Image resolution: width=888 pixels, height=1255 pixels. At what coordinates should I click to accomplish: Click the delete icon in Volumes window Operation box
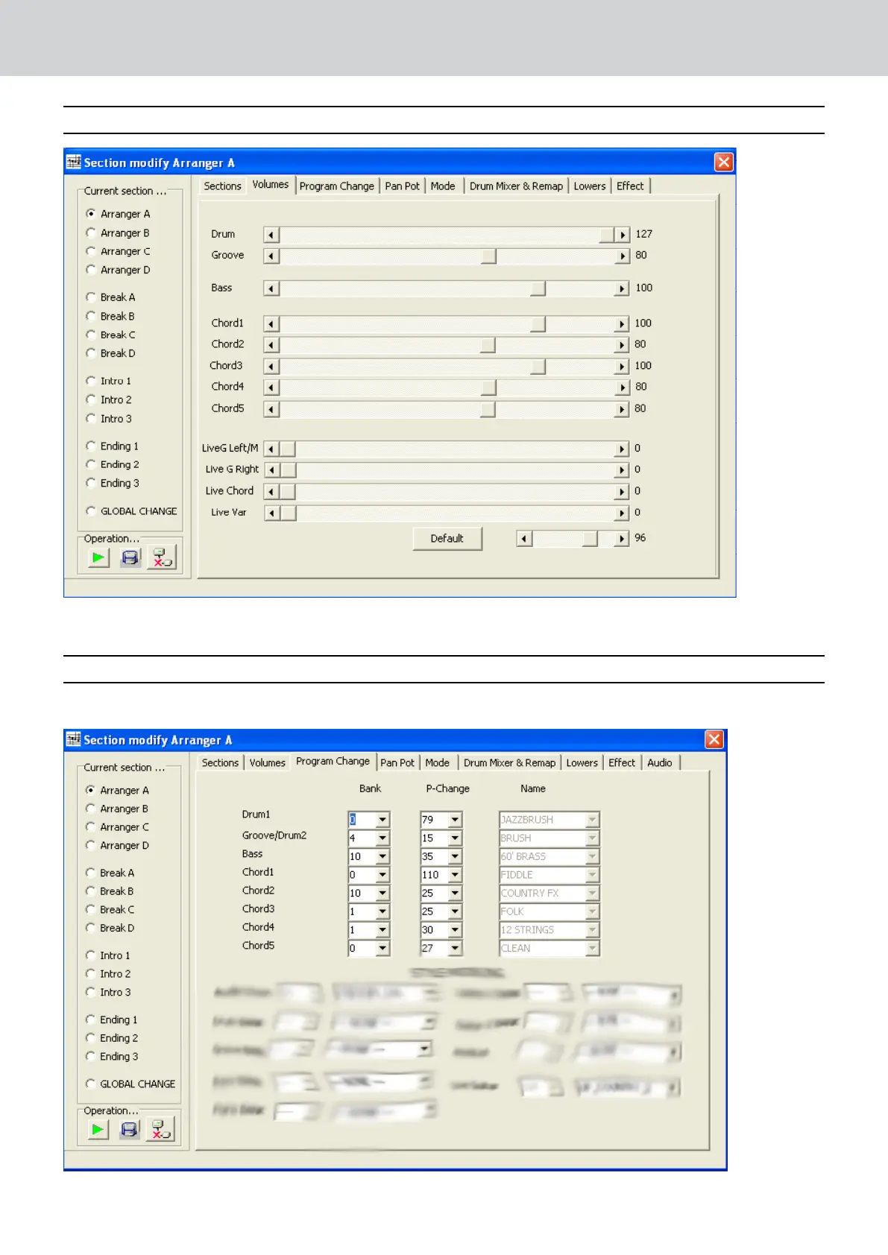click(x=162, y=557)
